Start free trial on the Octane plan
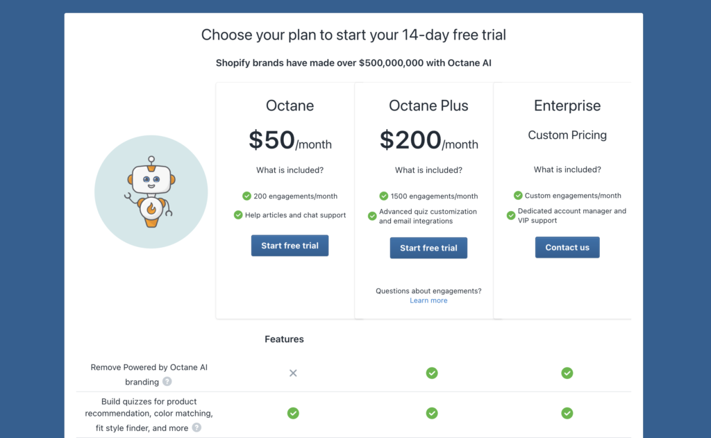The width and height of the screenshot is (711, 438). pos(290,245)
